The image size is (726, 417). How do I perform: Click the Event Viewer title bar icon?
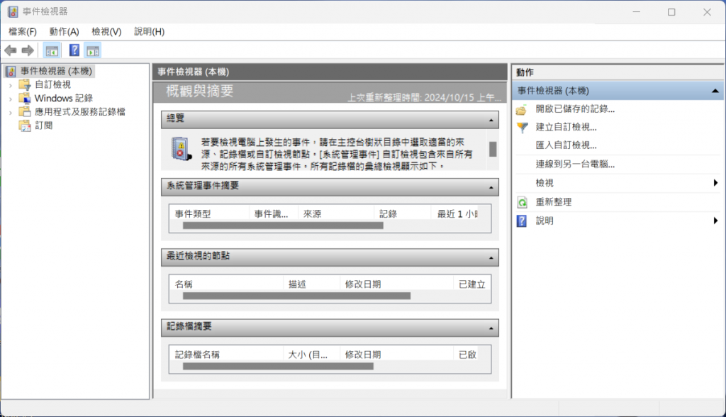point(13,11)
